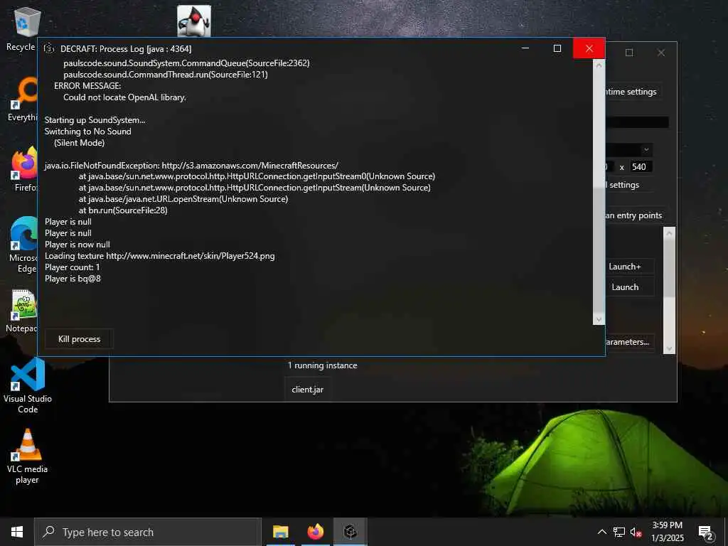
Task: Open the Visual Studio Code desktop shortcut
Action: click(28, 385)
